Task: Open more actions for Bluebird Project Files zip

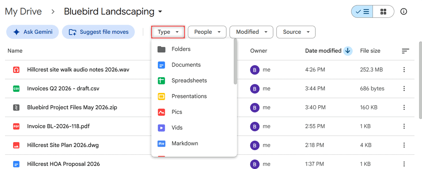Action: 404,108
